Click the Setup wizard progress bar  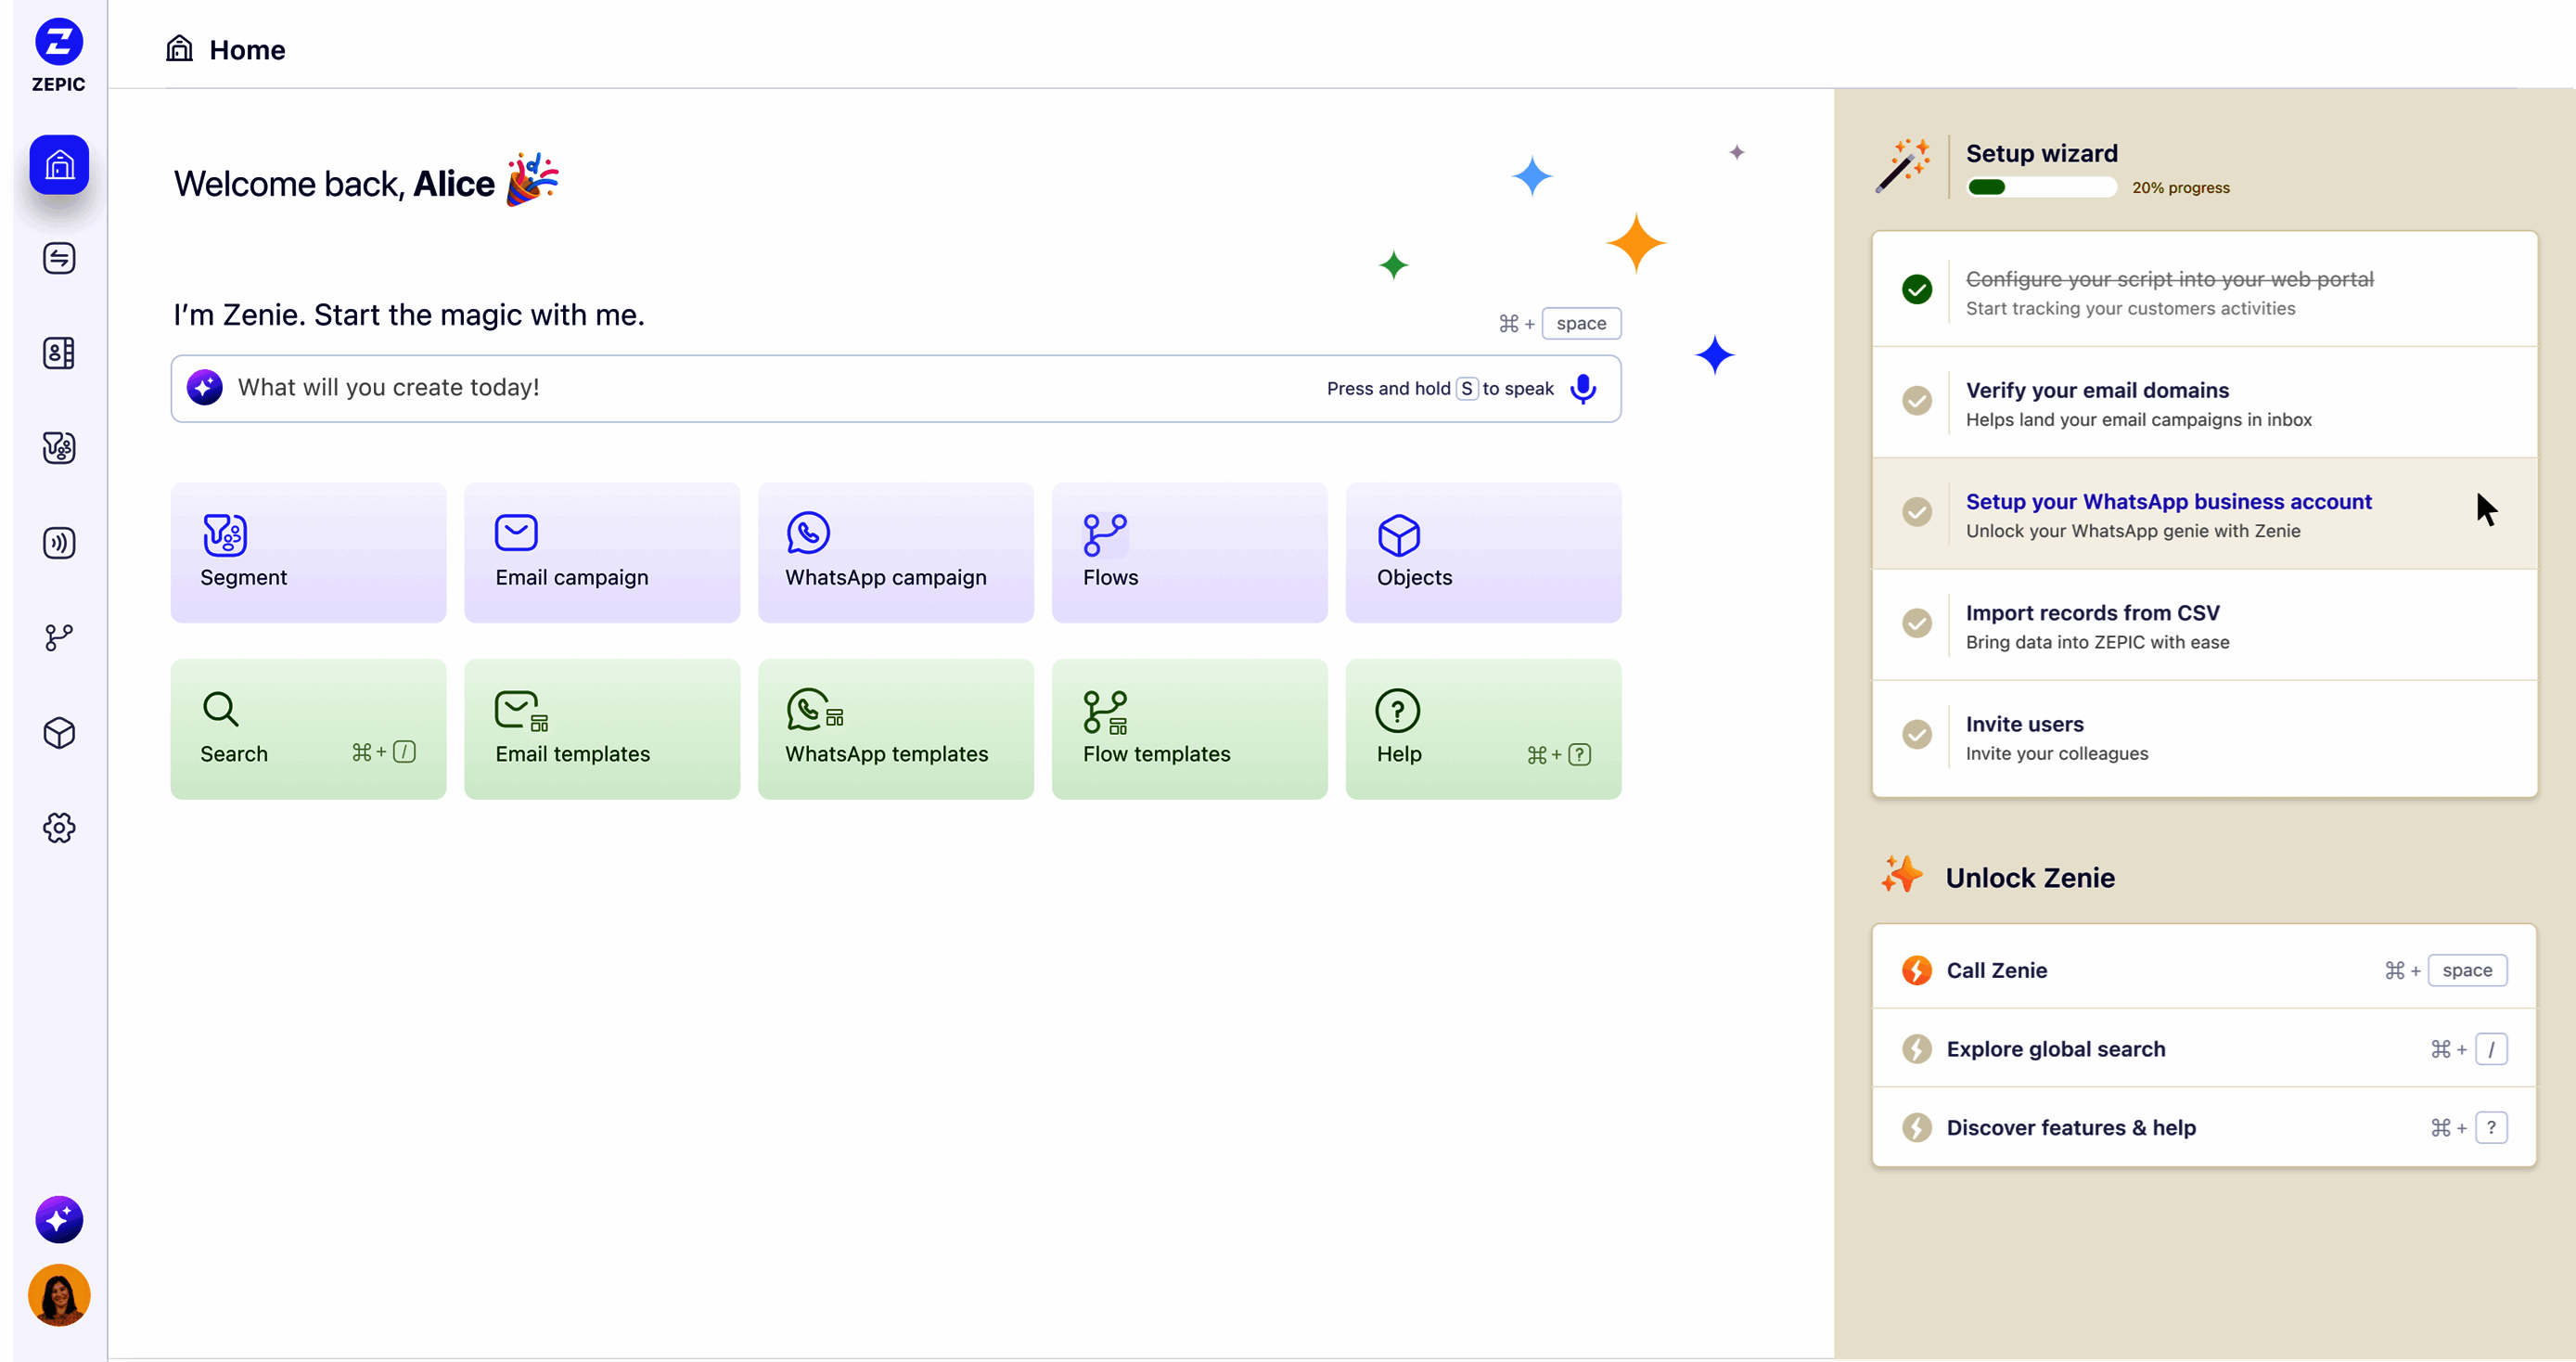pyautogui.click(x=2040, y=187)
